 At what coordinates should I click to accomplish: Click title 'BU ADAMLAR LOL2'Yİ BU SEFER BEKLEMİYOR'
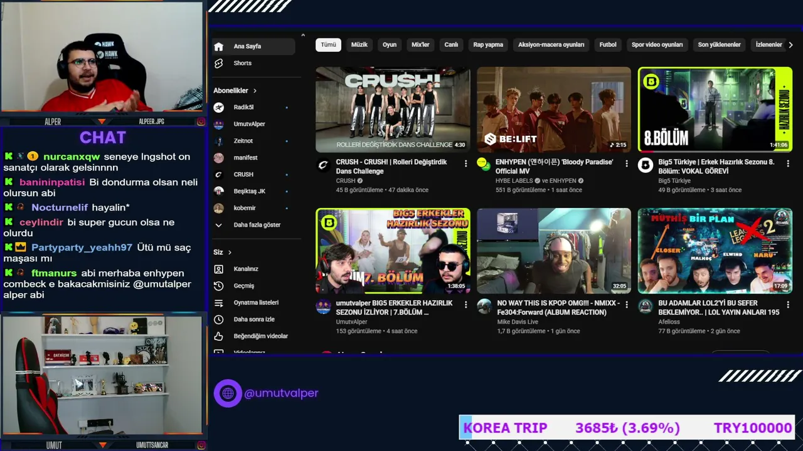click(x=719, y=308)
